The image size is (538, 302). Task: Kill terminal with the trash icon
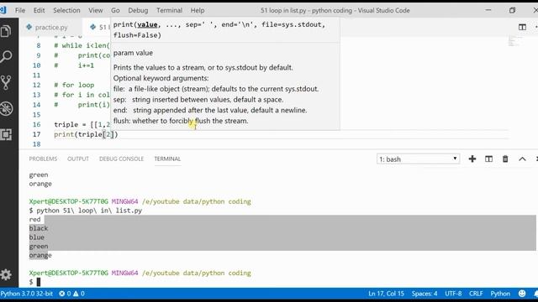[x=505, y=159]
